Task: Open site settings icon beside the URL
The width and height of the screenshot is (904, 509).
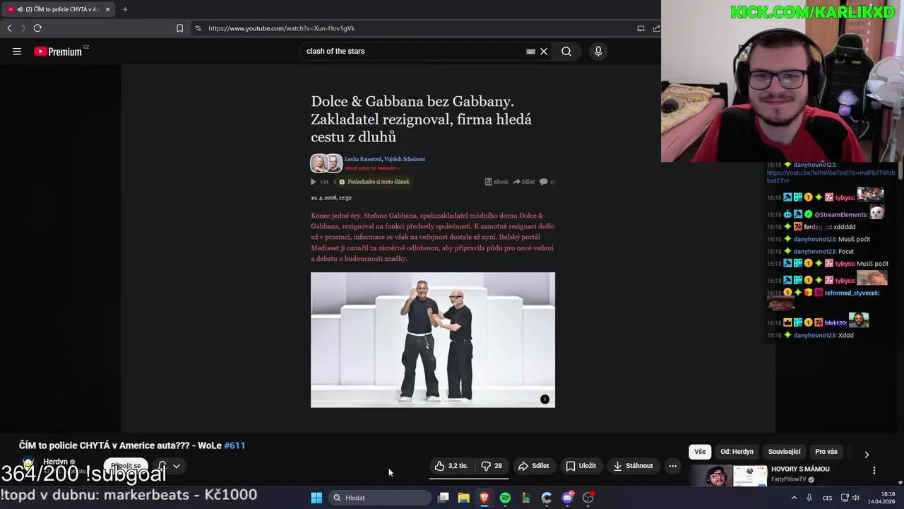Action: point(198,28)
